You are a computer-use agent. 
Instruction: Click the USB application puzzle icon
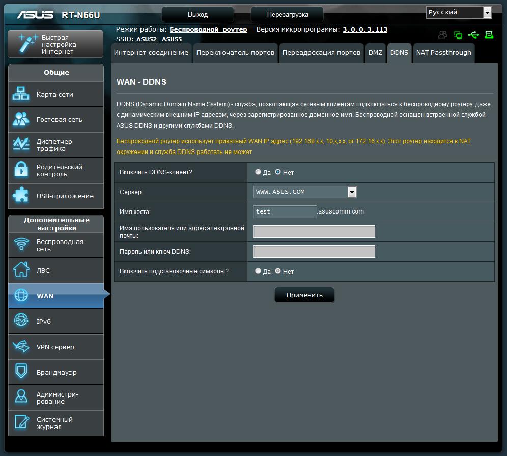[x=21, y=195]
